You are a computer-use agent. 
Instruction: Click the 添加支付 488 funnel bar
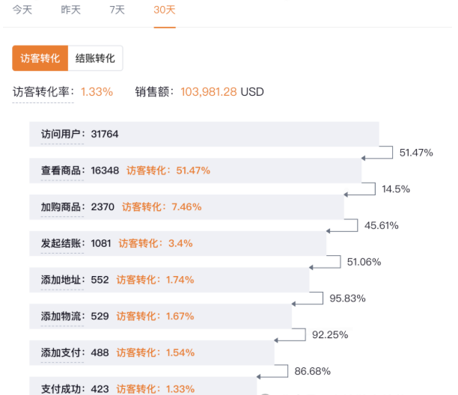click(151, 352)
